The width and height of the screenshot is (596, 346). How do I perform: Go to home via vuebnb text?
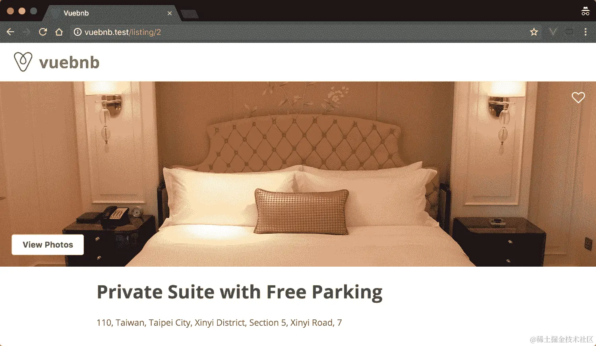click(69, 63)
